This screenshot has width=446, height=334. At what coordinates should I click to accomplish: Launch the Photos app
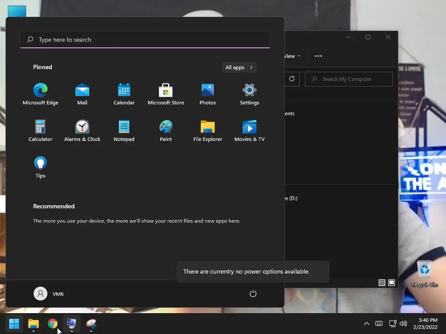pyautogui.click(x=208, y=94)
